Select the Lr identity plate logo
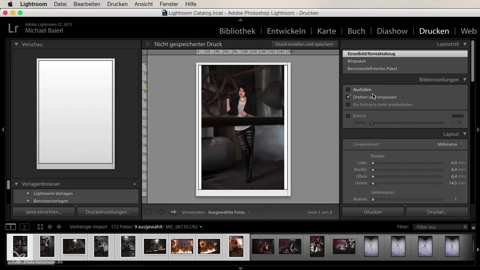 (x=13, y=28)
